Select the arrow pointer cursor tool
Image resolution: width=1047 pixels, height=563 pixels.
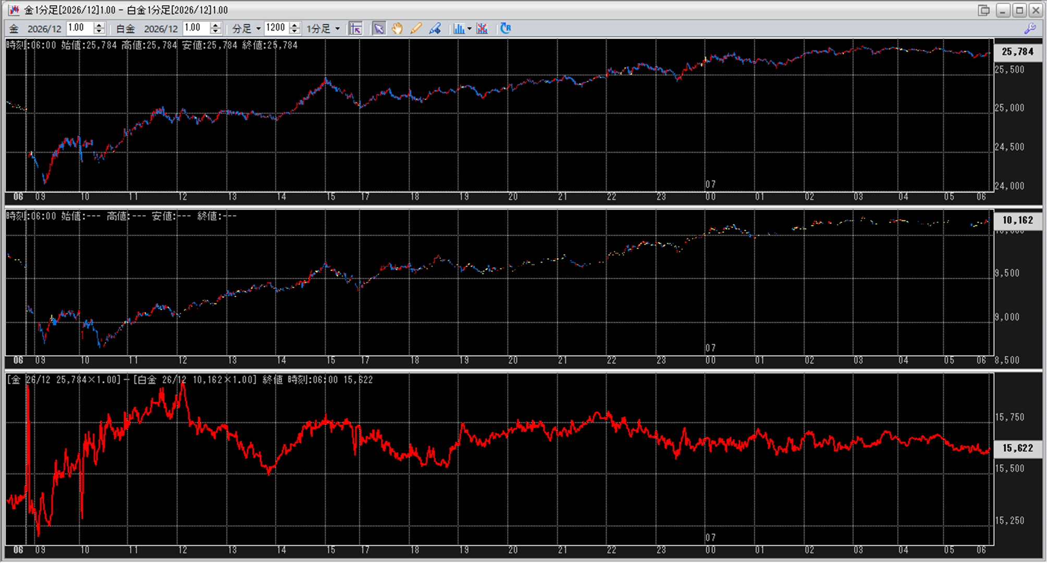(x=379, y=29)
